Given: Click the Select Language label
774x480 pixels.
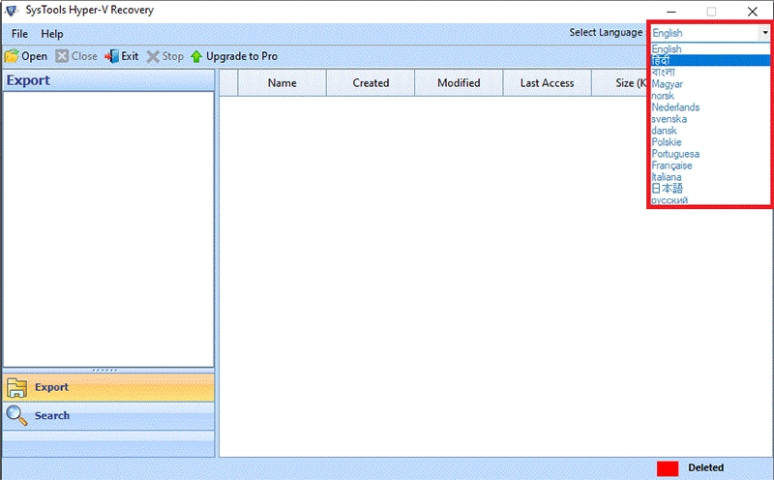Looking at the screenshot, I should [606, 33].
